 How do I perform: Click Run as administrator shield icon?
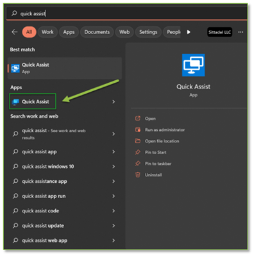138,130
